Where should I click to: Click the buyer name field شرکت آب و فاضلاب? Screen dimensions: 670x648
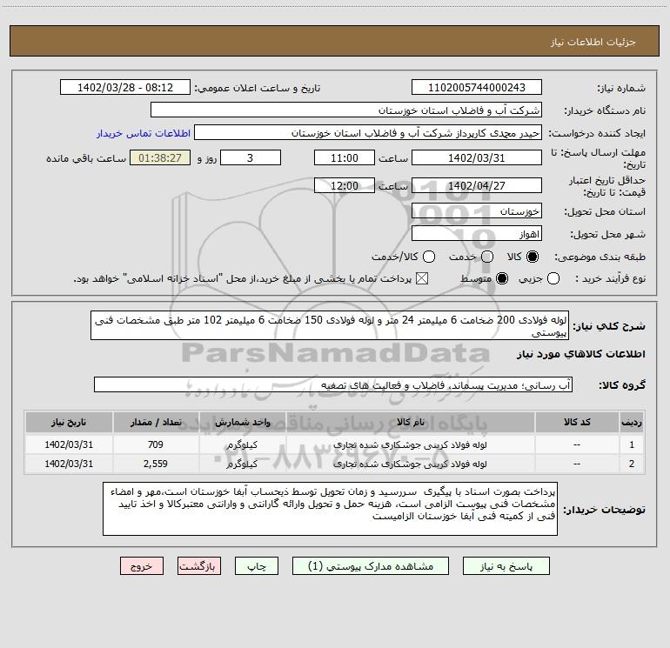pyautogui.click(x=346, y=110)
